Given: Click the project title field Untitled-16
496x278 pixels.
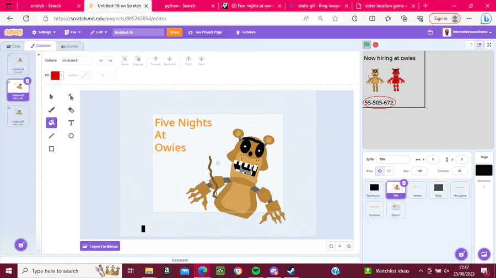Looking at the screenshot, I should (x=138, y=32).
